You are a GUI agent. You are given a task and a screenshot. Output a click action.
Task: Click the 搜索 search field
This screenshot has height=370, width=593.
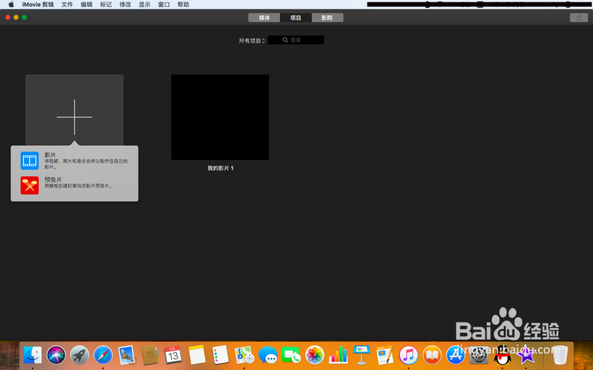pos(296,40)
